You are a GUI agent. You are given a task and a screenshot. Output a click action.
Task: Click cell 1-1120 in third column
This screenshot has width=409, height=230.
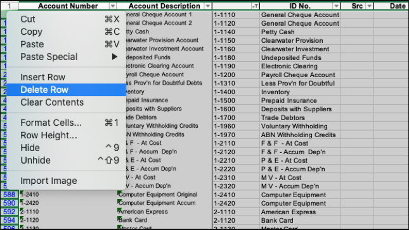click(x=236, y=23)
